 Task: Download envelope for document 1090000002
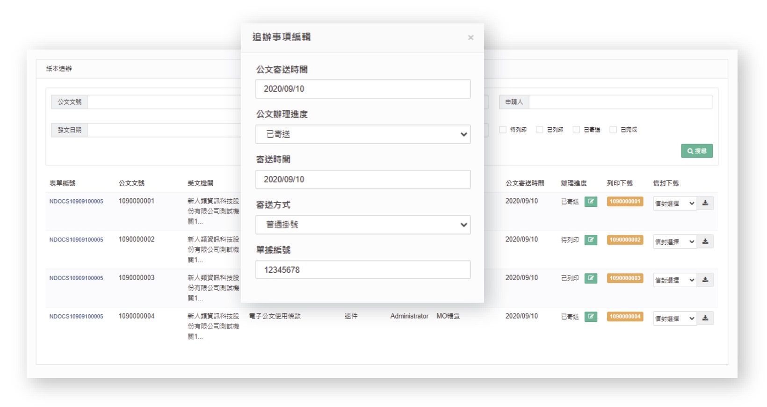705,241
